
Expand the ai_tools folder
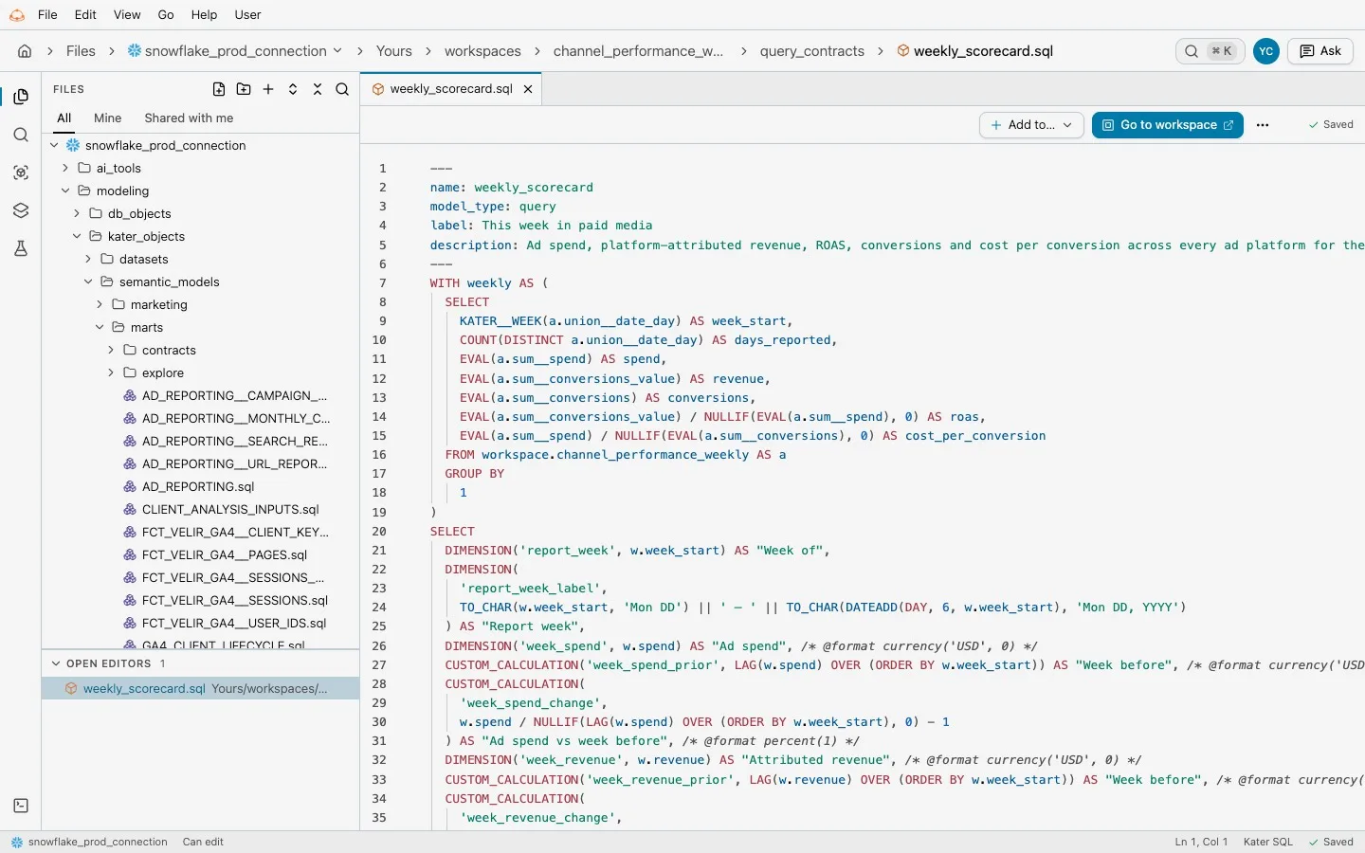pyautogui.click(x=65, y=168)
